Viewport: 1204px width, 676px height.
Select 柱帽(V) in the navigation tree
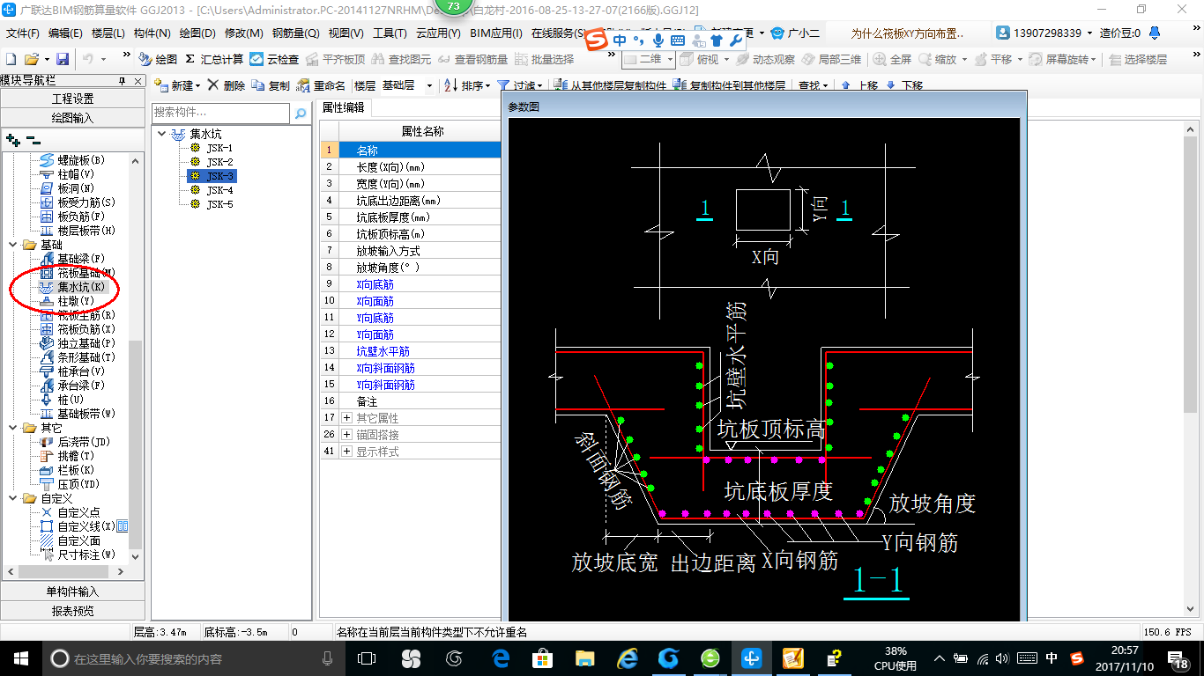[x=76, y=174]
